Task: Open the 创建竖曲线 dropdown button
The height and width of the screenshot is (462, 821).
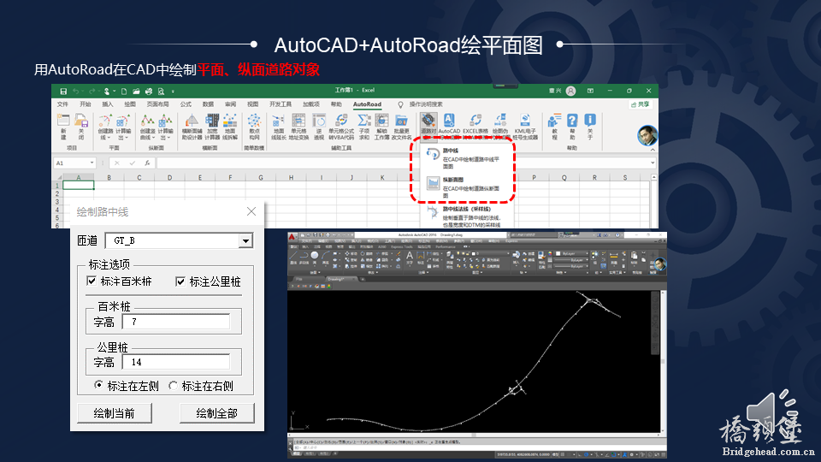Action: point(148,127)
